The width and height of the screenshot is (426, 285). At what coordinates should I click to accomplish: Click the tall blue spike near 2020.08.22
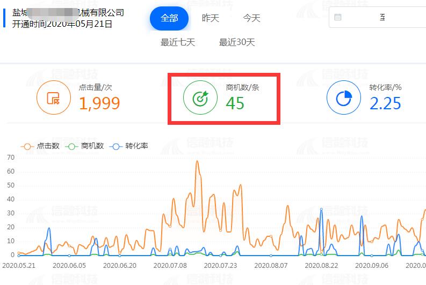tap(321, 209)
